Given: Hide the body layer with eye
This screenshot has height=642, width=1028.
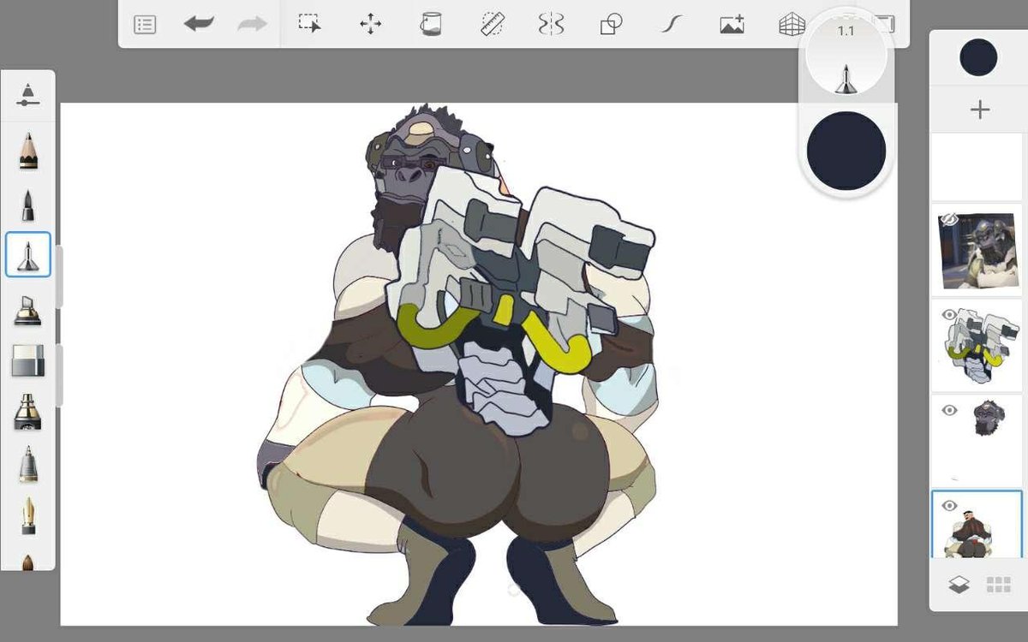Looking at the screenshot, I should click(x=949, y=506).
